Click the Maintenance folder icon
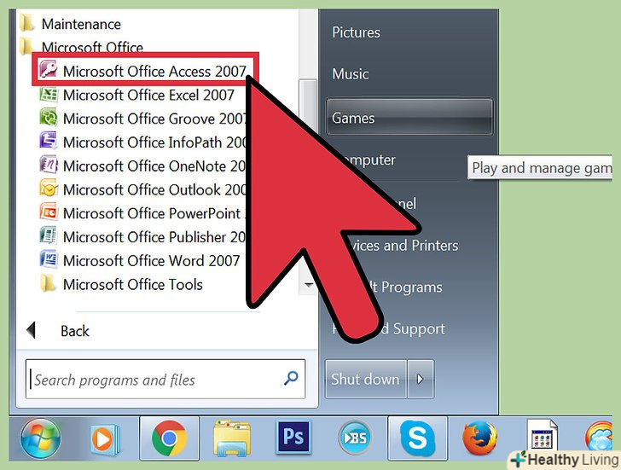This screenshot has width=621, height=470. (26, 23)
